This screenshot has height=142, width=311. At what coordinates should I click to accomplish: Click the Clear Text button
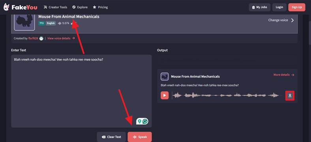tap(111, 137)
